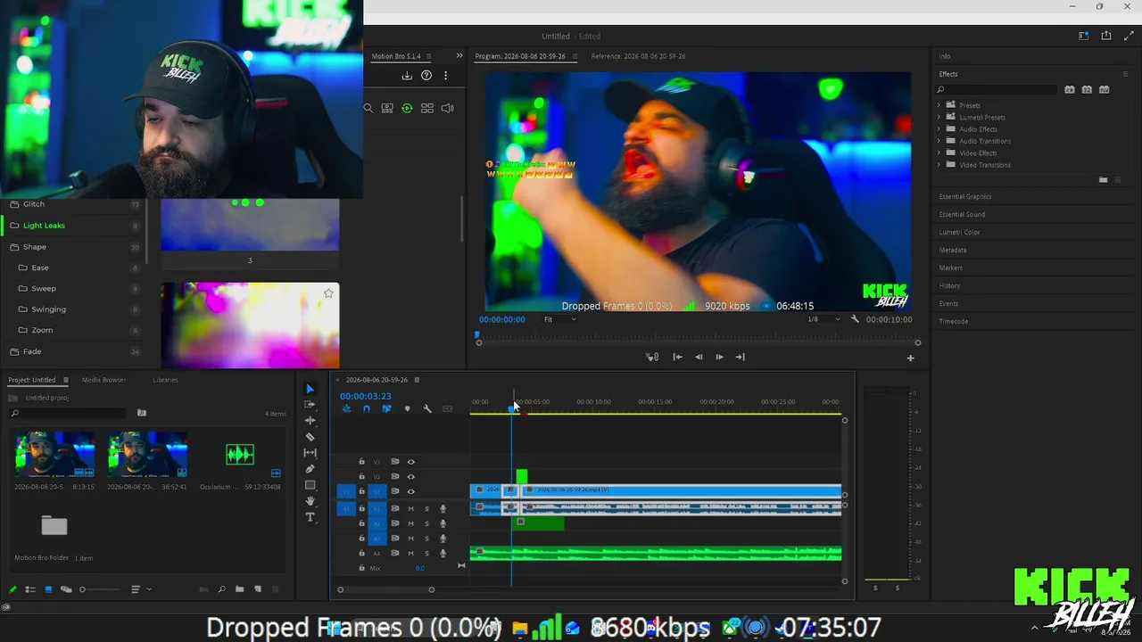
Task: Click the green refresh icon in Motion Bro
Action: (407, 108)
